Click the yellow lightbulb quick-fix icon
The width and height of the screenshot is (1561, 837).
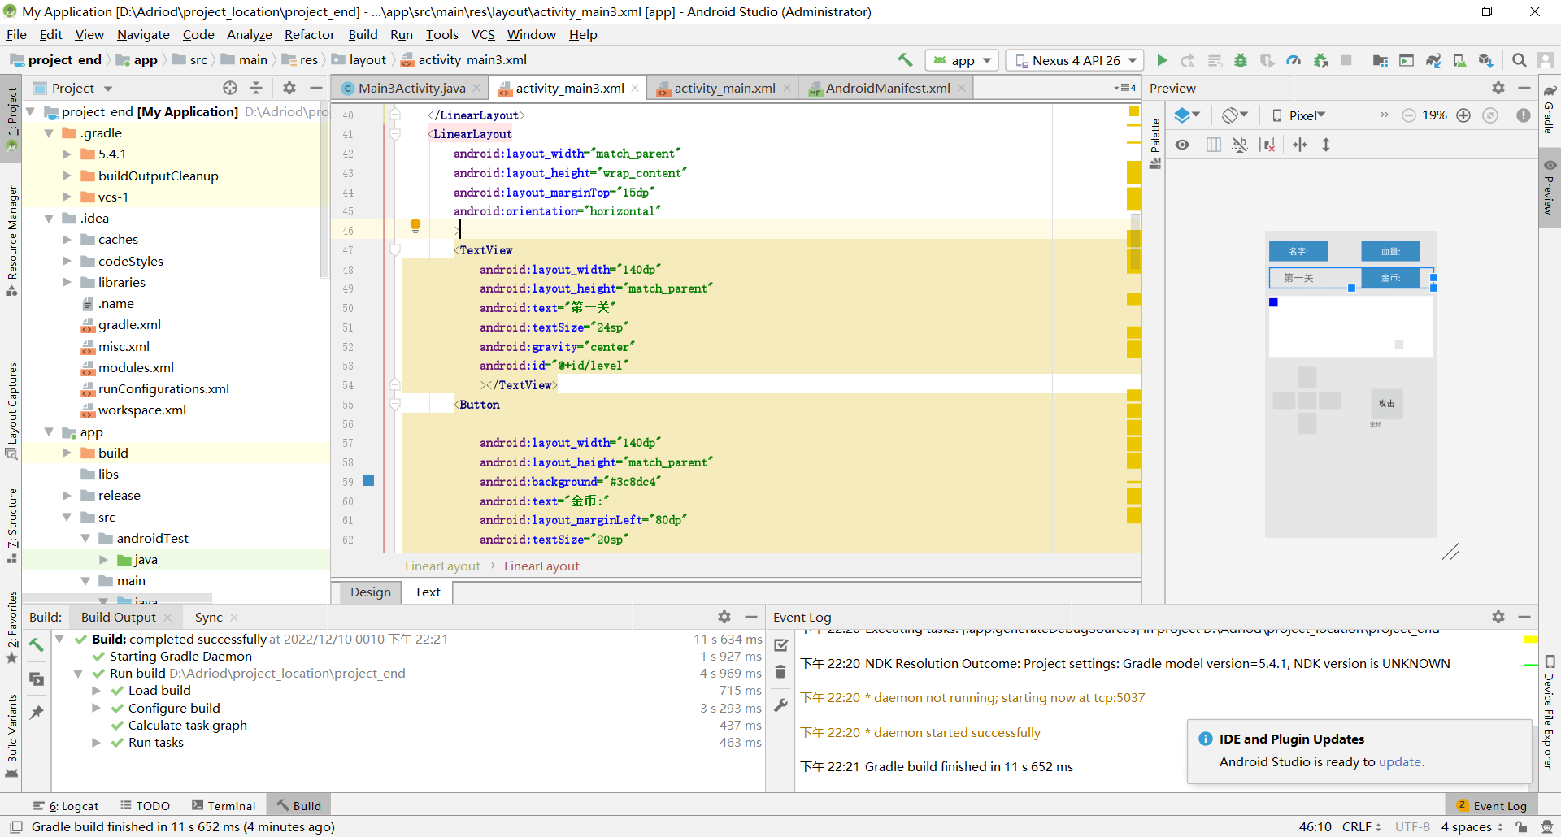(415, 226)
